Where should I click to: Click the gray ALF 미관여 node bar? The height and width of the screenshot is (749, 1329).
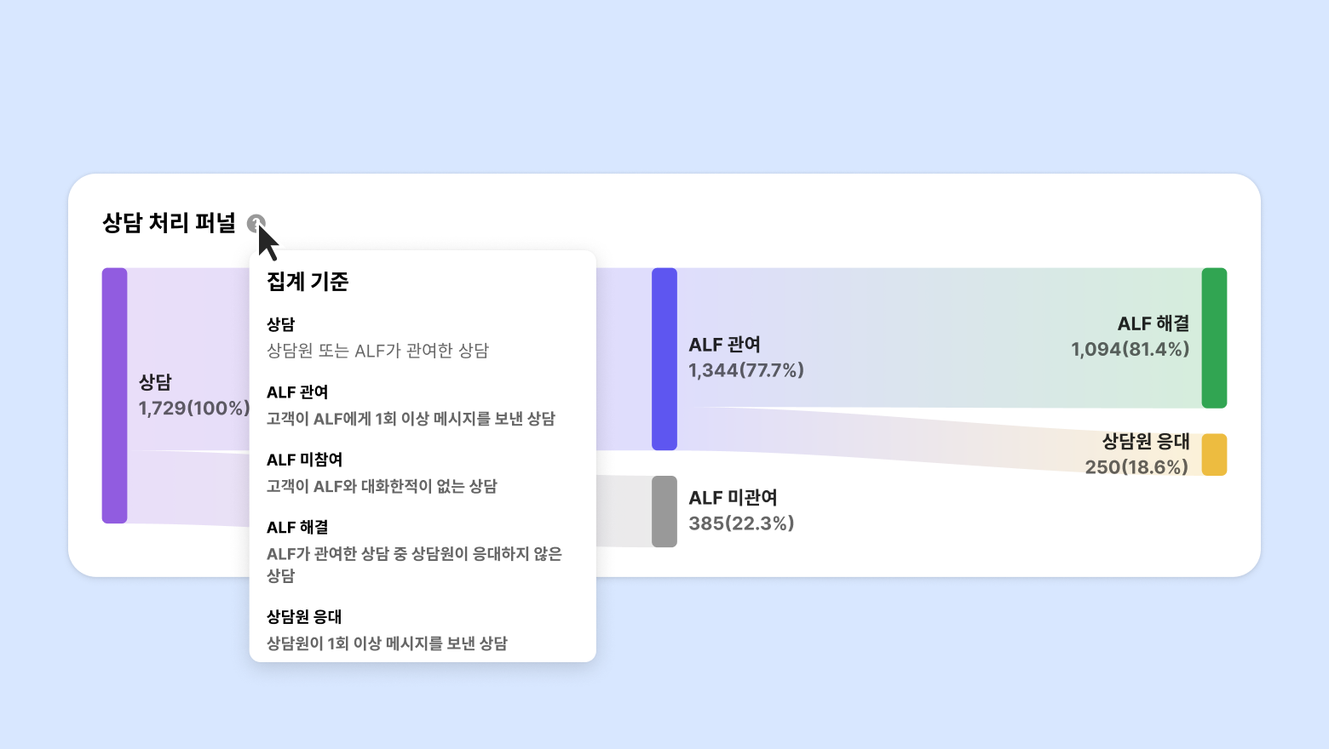pyautogui.click(x=664, y=511)
